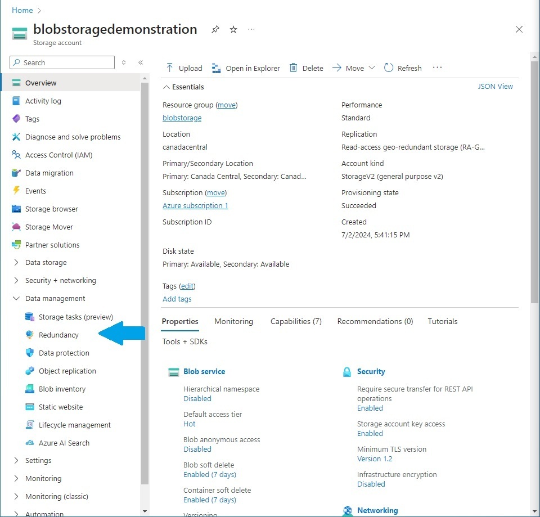Click the Partner solutions icon

click(16, 245)
